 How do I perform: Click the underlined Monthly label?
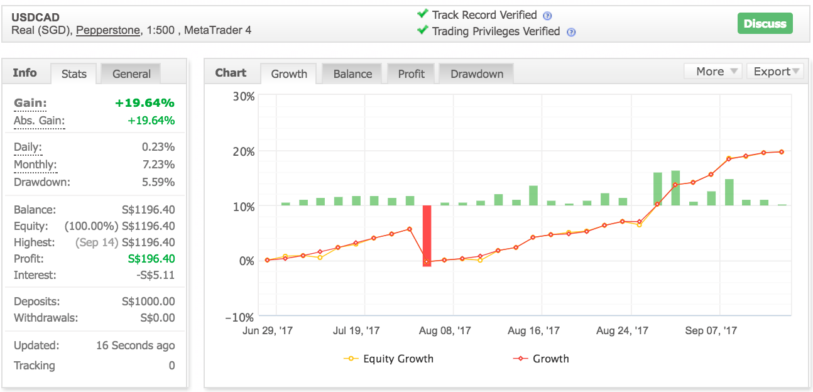tap(35, 165)
